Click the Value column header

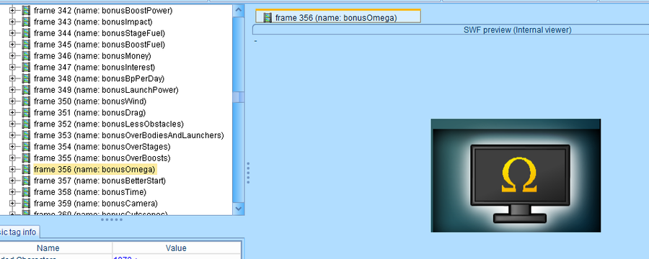(x=177, y=248)
